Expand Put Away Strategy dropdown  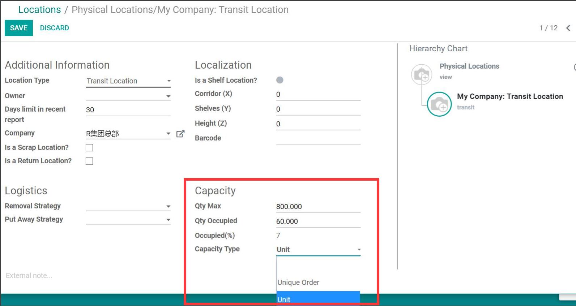pyautogui.click(x=128, y=219)
